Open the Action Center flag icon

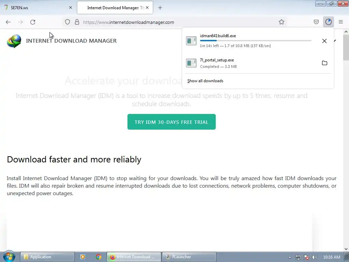point(306,257)
